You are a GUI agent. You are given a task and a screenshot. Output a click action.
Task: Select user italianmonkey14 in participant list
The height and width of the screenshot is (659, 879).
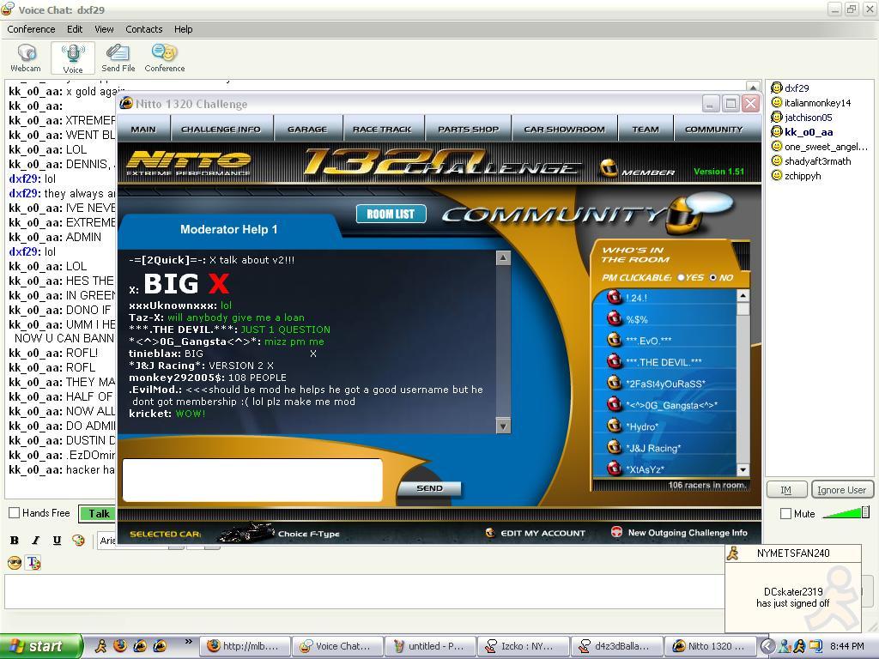tap(817, 103)
